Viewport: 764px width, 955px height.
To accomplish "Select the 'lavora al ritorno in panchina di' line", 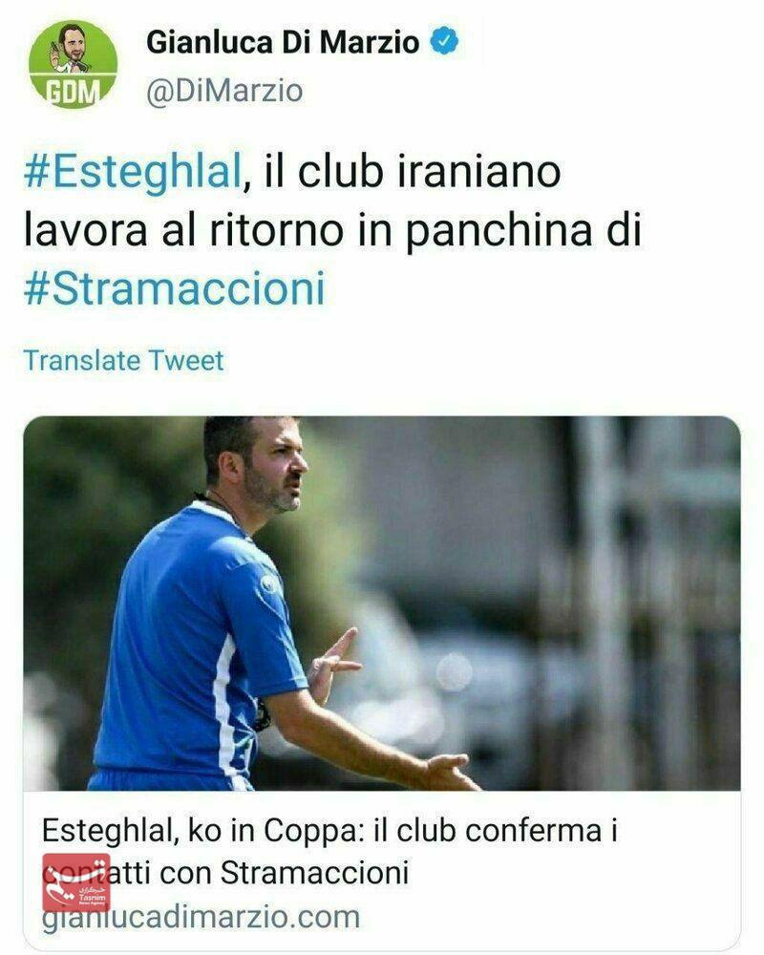I will [x=332, y=231].
